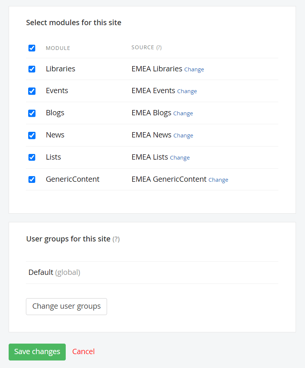Click the help icon next to SOURCE
Image resolution: width=305 pixels, height=368 pixels.
(159, 48)
